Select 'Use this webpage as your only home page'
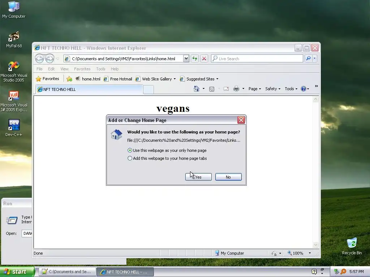This screenshot has width=370, height=277. (x=167, y=150)
